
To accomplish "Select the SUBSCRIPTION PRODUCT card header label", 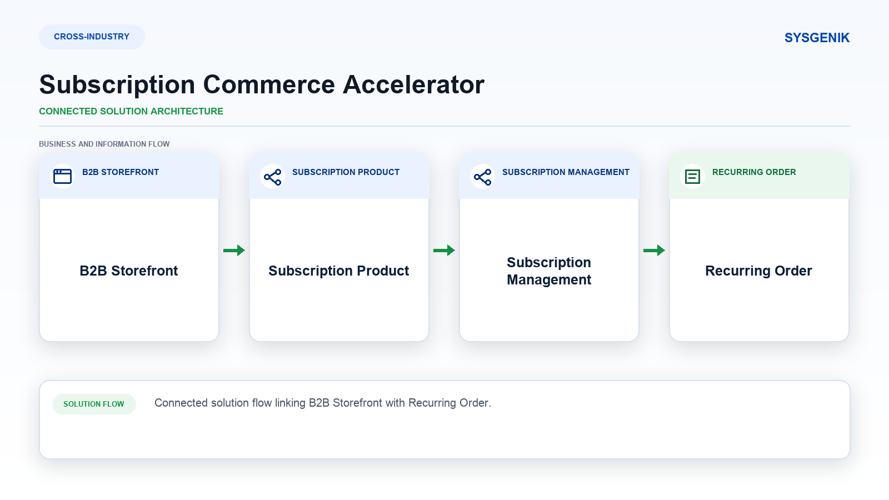I will [346, 172].
